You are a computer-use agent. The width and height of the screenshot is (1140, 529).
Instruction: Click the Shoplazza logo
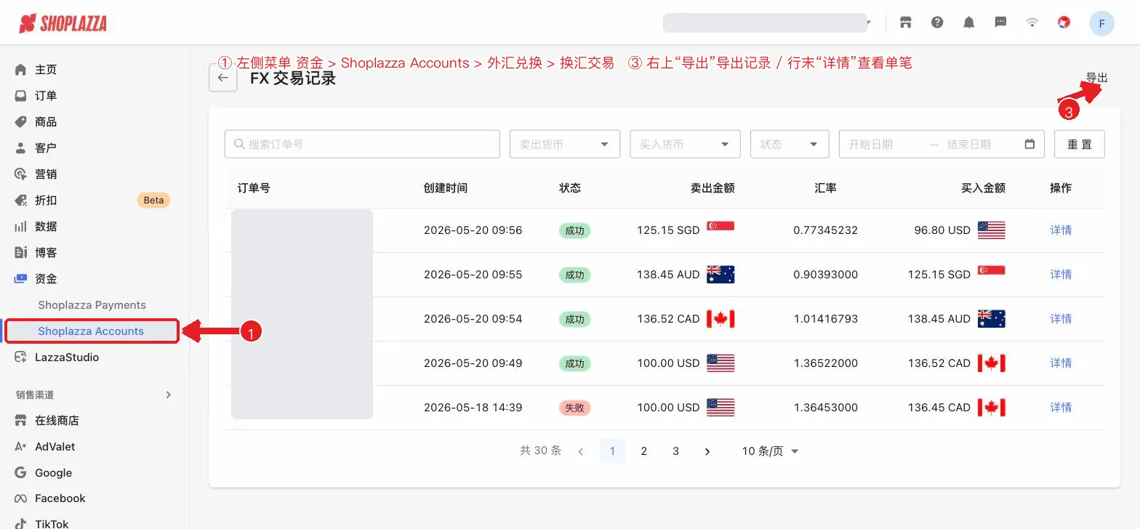click(63, 23)
